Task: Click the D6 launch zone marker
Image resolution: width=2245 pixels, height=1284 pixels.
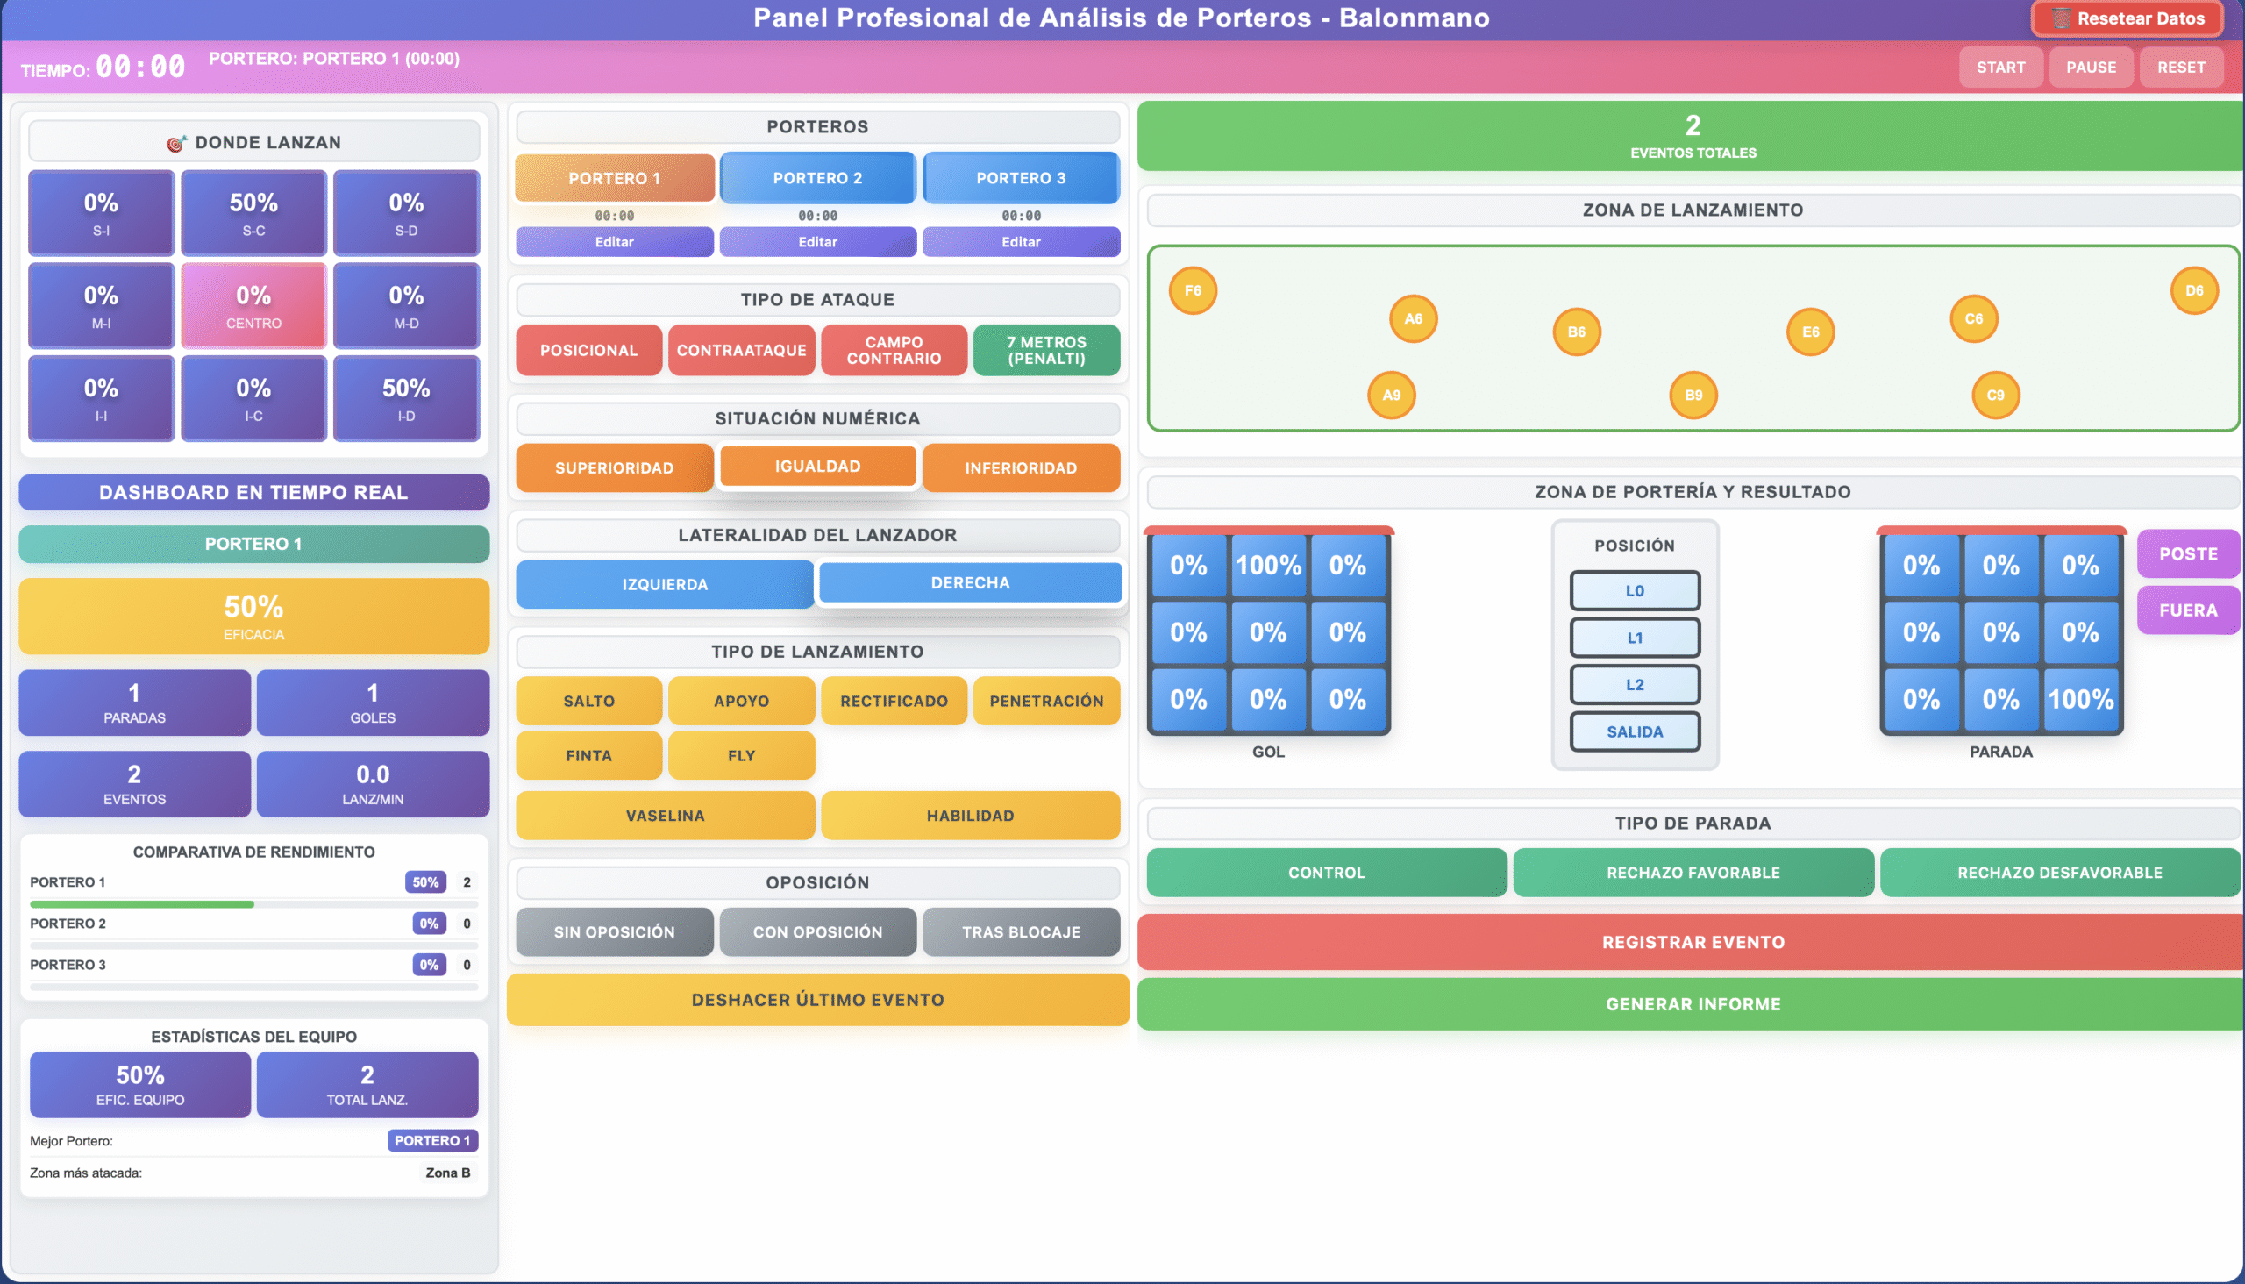Action: (2194, 291)
